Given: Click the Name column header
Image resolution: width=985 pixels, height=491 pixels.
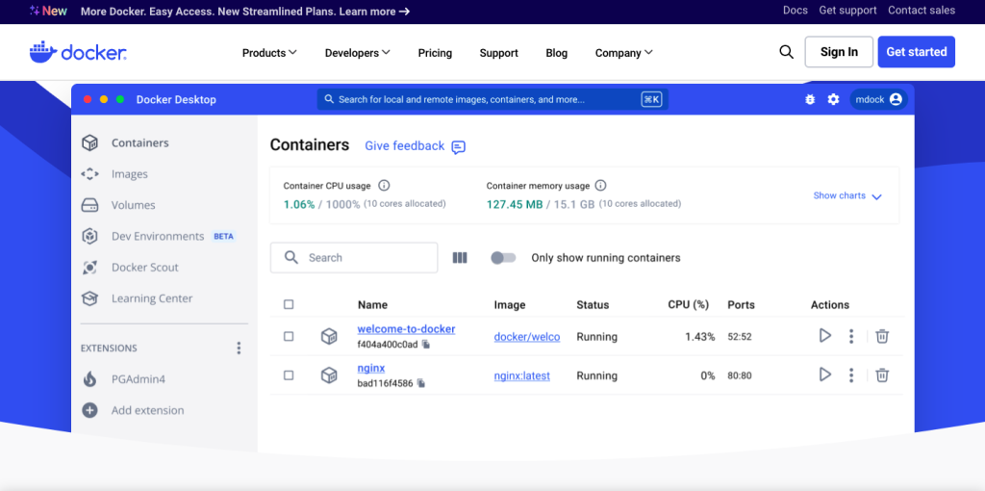Looking at the screenshot, I should coord(372,305).
